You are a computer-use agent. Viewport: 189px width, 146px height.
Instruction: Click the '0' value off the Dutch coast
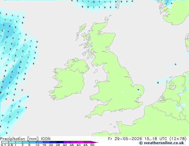(158, 83)
